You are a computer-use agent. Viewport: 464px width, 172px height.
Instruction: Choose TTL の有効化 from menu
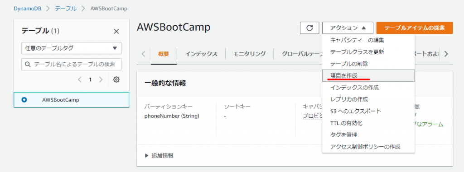point(368,123)
